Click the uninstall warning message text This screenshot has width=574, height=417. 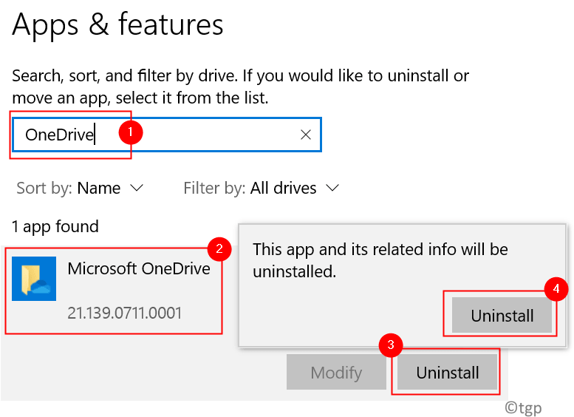pyautogui.click(x=380, y=260)
